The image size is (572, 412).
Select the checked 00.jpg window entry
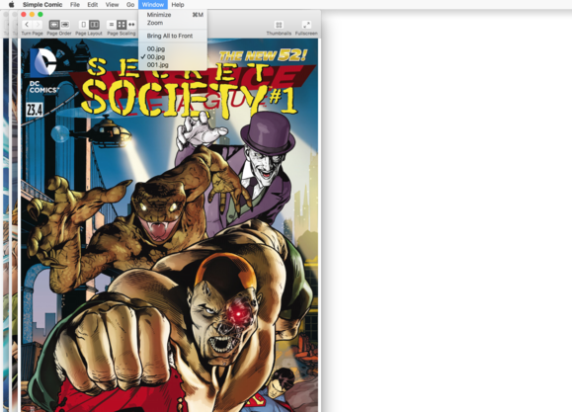pyautogui.click(x=173, y=56)
